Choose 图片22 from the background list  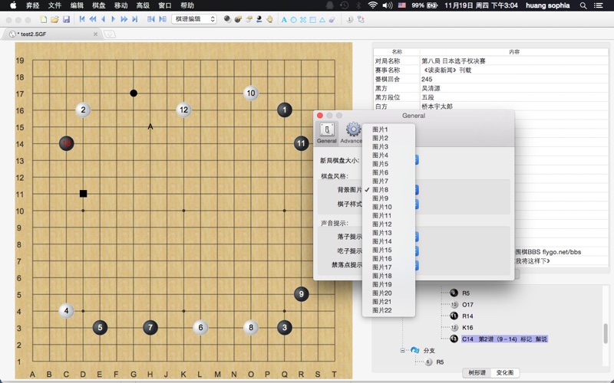[x=388, y=310]
